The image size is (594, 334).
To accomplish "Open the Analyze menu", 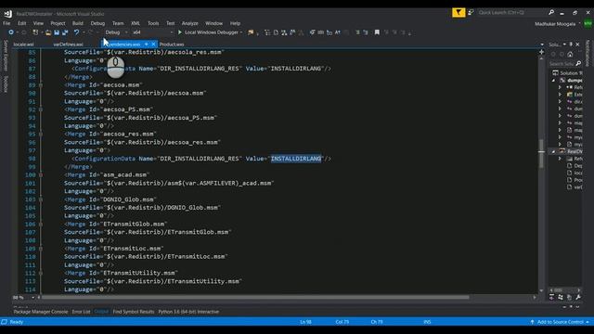I will pos(189,23).
